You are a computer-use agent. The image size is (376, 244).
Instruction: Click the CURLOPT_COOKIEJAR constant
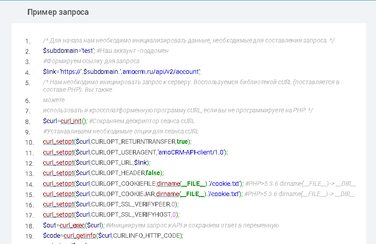click(x=123, y=194)
